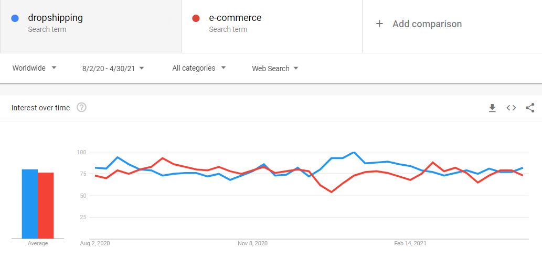The image size is (542, 273).
Task: Select the red line lowest dip point
Action: 332,192
